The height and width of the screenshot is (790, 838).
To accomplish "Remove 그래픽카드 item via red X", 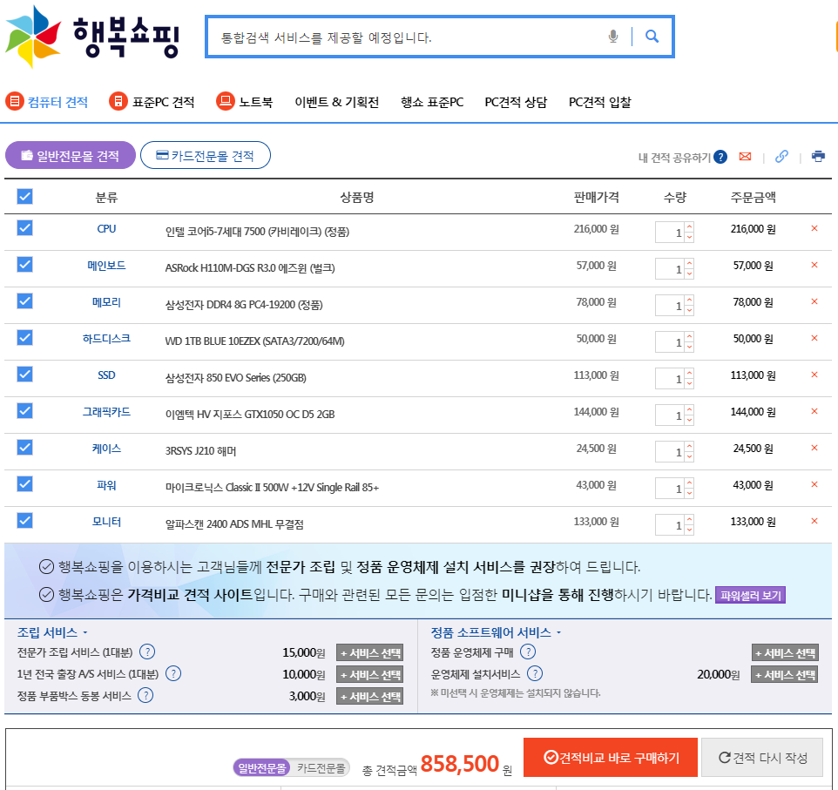I will click(814, 412).
